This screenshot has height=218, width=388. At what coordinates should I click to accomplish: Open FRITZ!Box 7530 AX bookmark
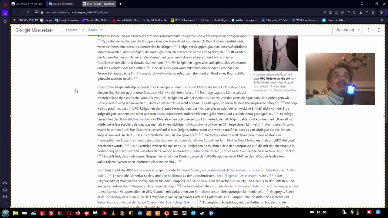click(x=25, y=20)
